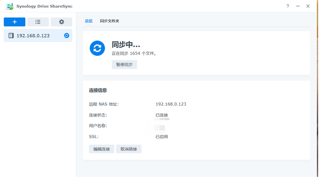327x182 pixels.
Task: Close the ShareSync window
Action: pos(308,6)
